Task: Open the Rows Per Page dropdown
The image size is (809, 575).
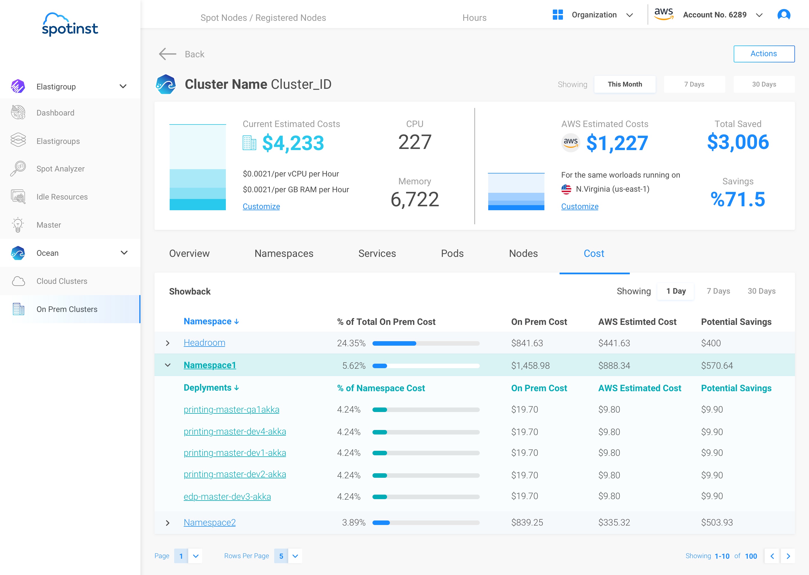Action: [295, 556]
